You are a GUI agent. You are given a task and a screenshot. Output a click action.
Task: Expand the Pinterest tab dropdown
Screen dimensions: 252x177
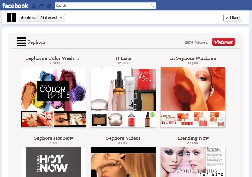[51, 17]
